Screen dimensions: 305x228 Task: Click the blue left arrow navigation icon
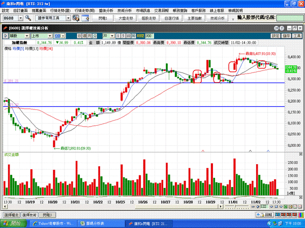tap(271, 207)
